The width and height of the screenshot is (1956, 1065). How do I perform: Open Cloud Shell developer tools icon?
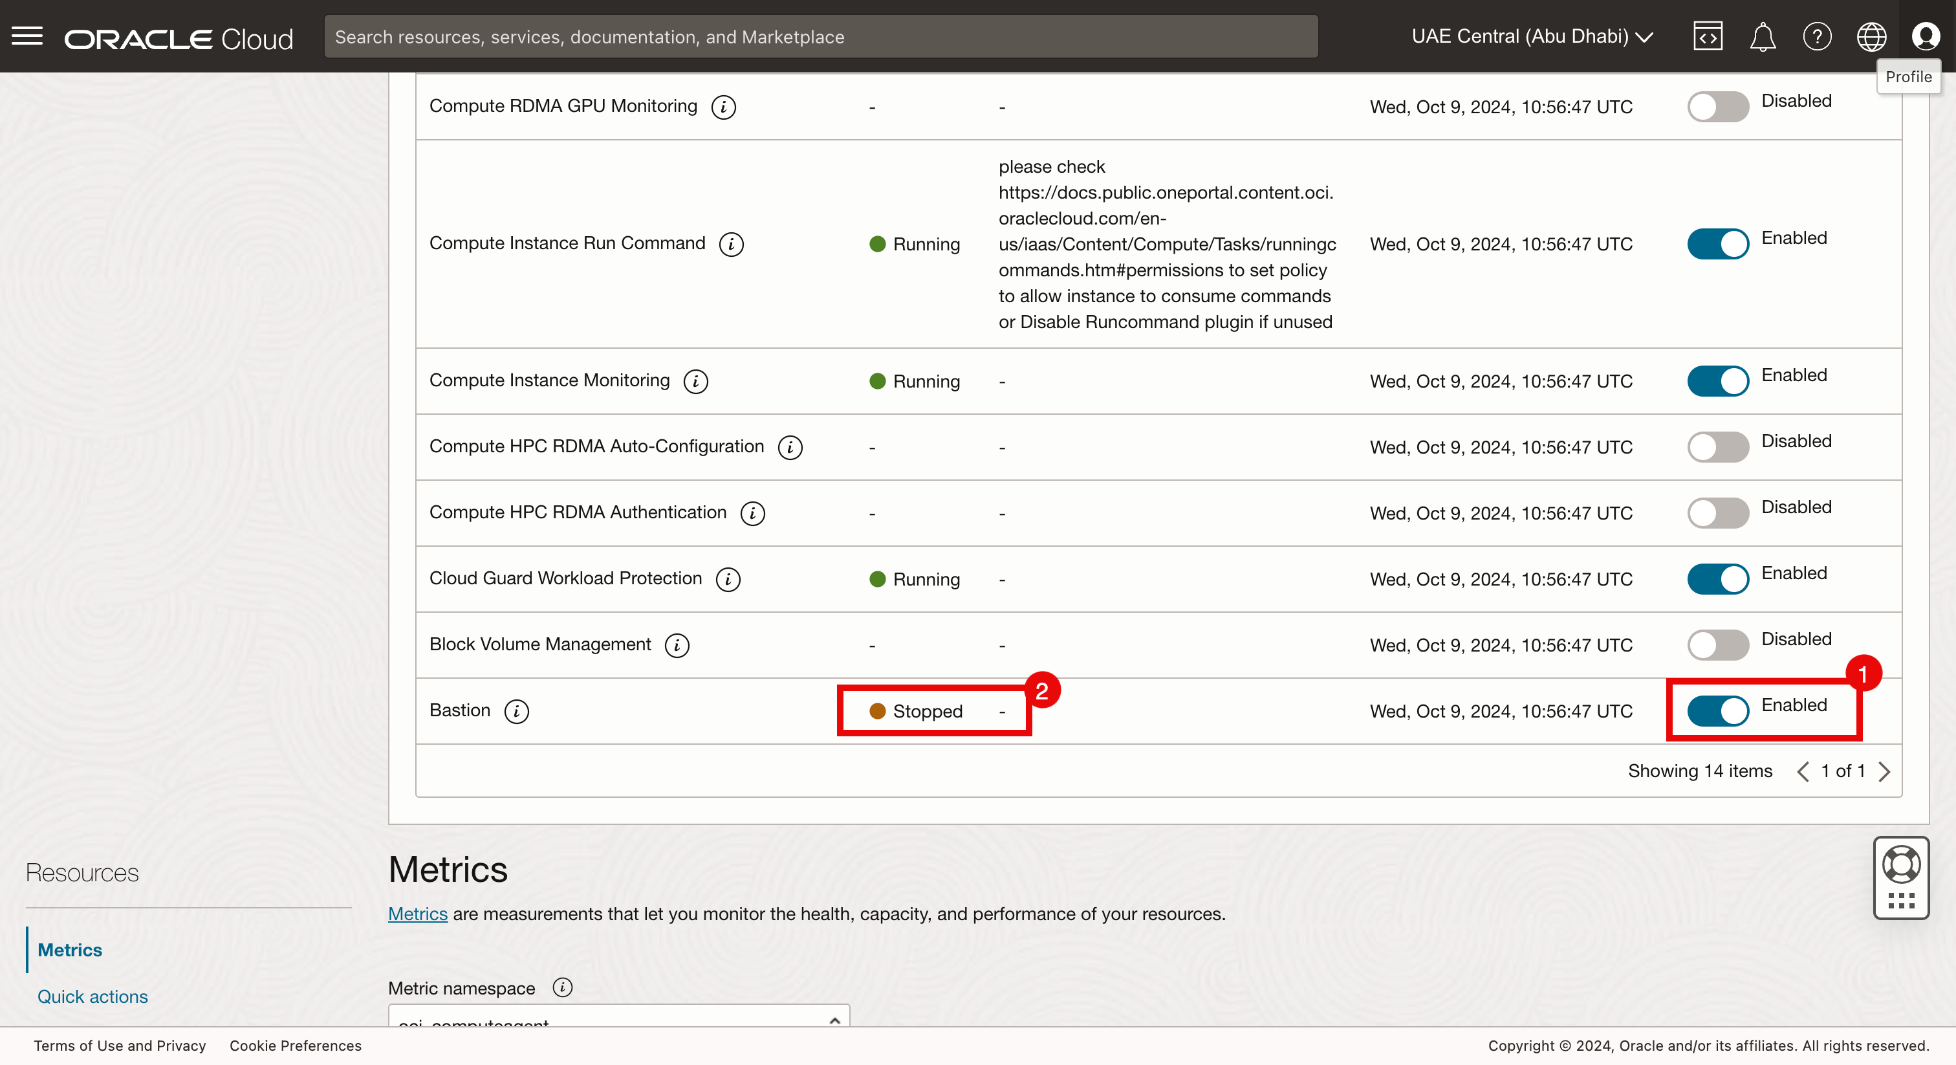pyautogui.click(x=1708, y=36)
